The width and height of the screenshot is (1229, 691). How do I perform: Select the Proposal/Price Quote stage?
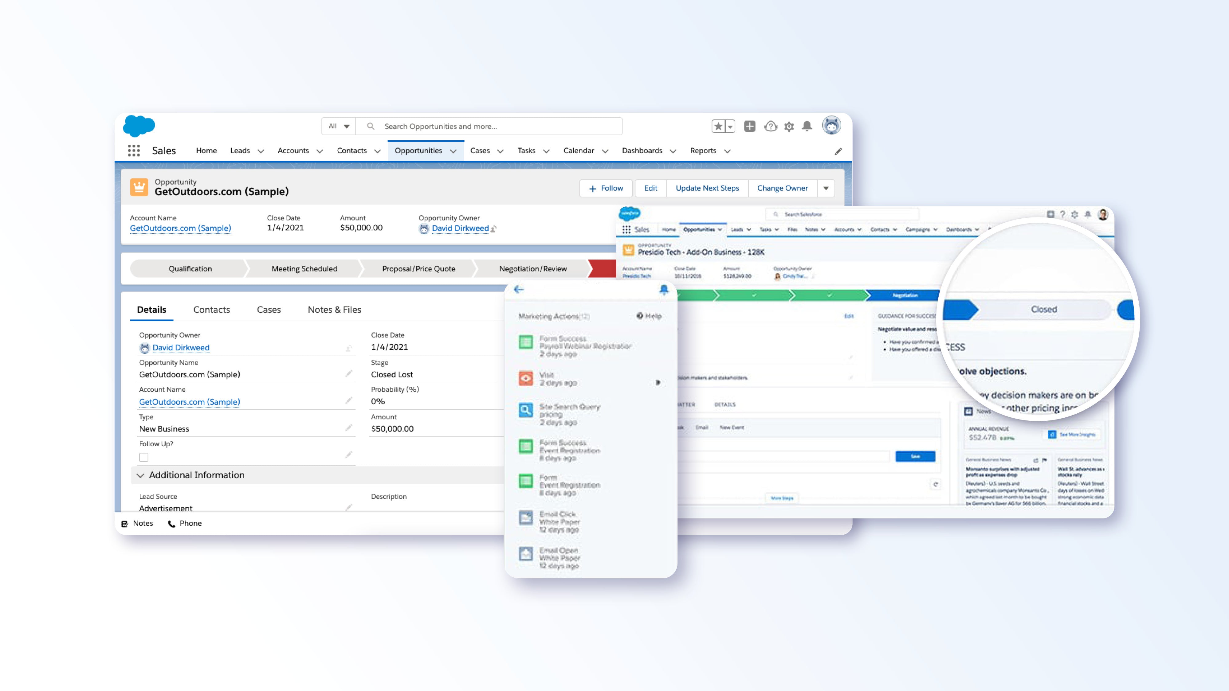pos(418,269)
